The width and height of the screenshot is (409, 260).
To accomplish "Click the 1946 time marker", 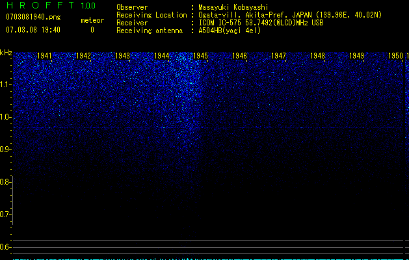I will click(239, 56).
